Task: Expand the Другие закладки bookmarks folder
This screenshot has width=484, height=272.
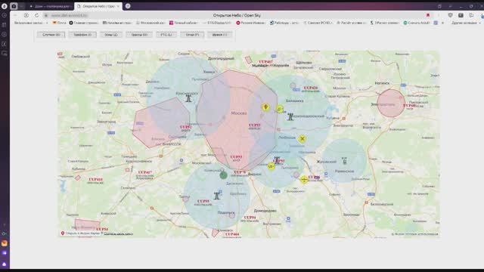Action: point(466,23)
